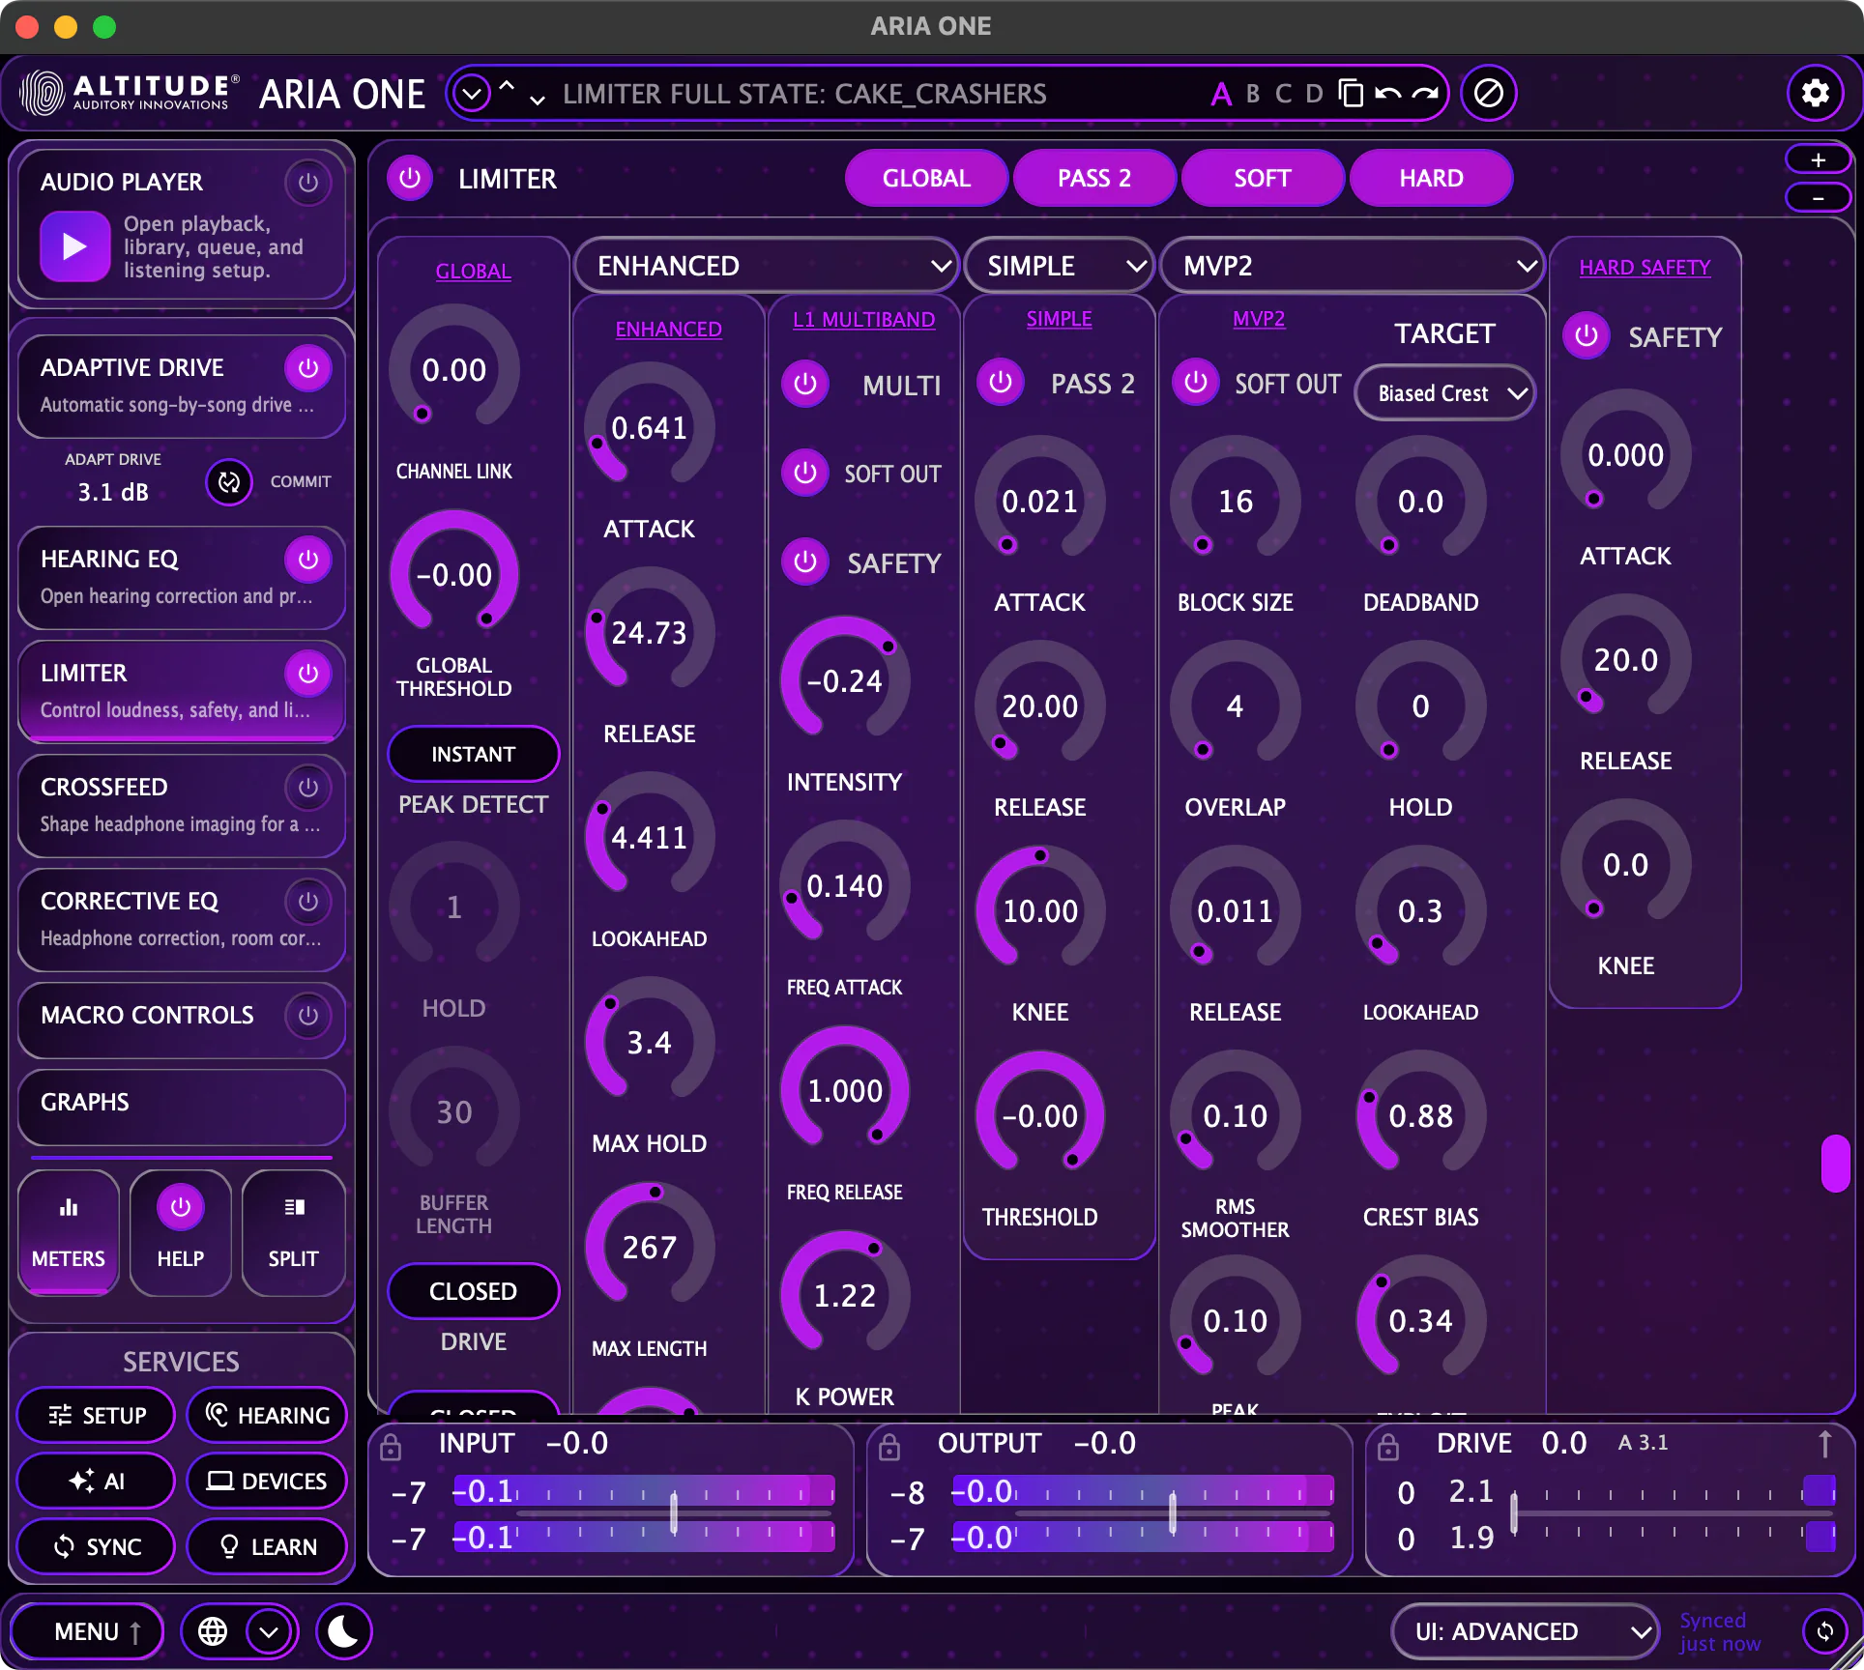1864x1670 pixels.
Task: Click the CLOSED drive button
Action: click(473, 1291)
